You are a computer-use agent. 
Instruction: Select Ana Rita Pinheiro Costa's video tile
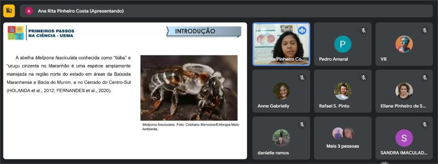281,44
